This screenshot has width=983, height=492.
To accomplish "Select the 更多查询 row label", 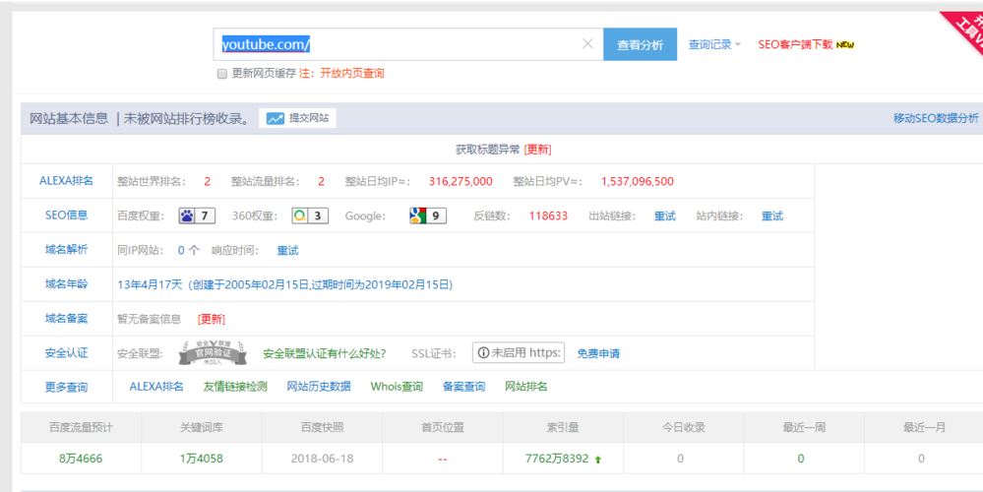I will click(67, 388).
